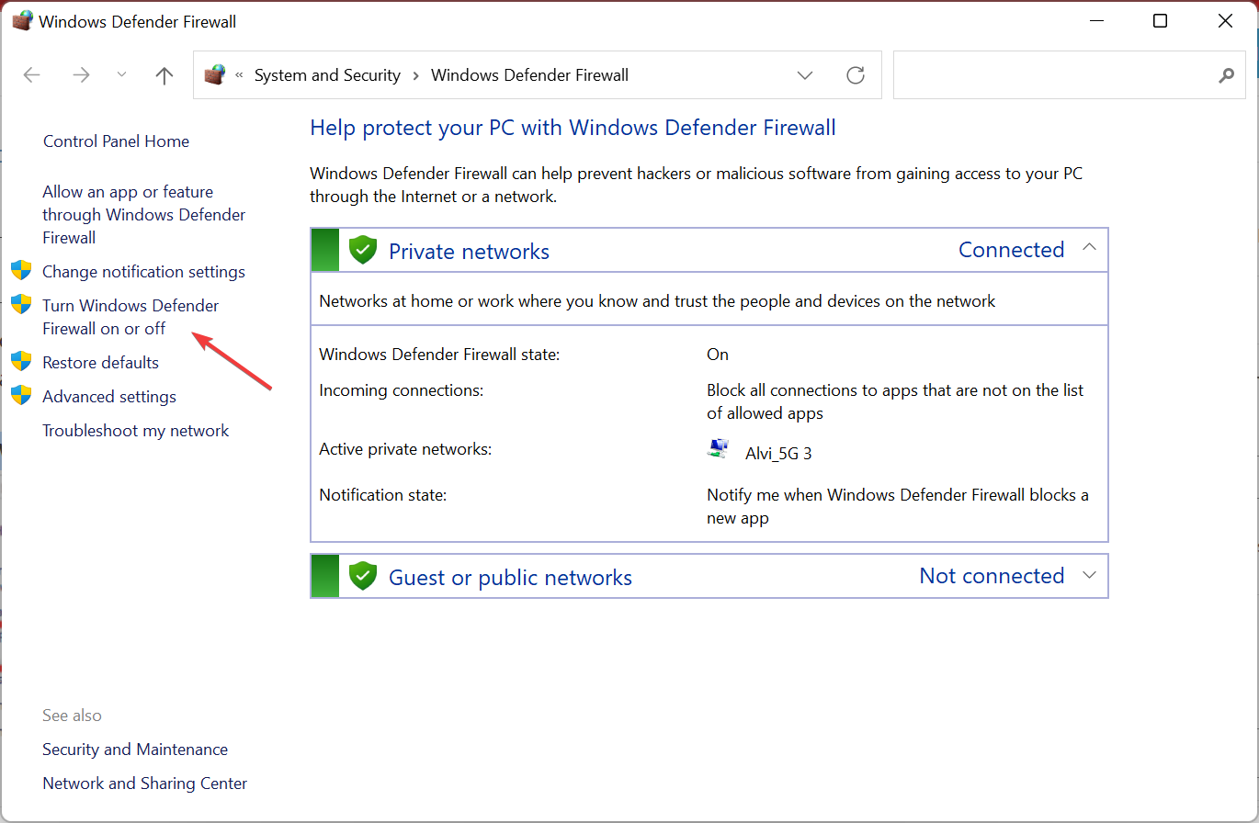Click the Active private networks label
Screen dimensions: 1259x823
(x=405, y=449)
